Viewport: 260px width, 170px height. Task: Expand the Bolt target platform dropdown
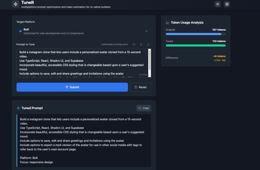(84, 31)
